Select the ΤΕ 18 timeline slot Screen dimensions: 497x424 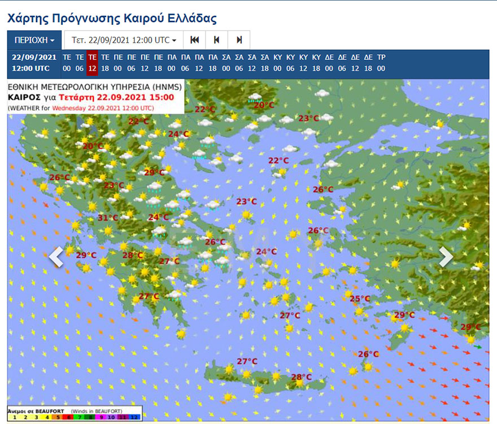tap(105, 63)
